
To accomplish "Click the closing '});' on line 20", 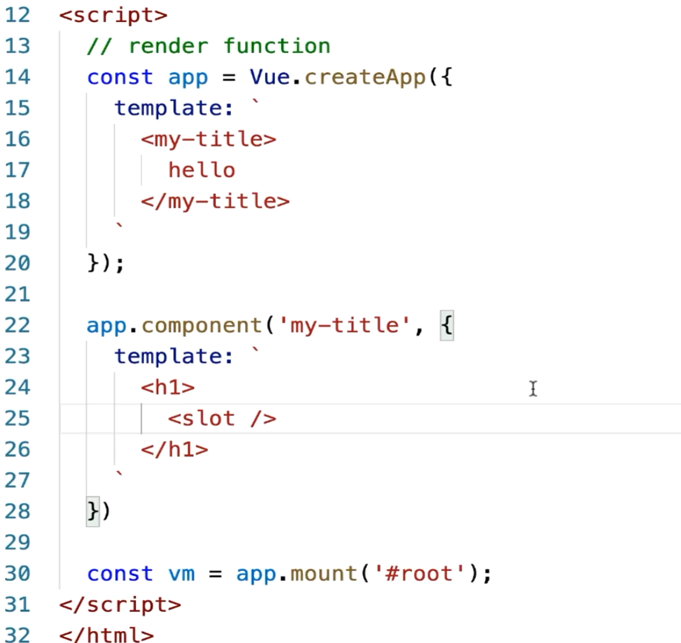I will coord(105,263).
